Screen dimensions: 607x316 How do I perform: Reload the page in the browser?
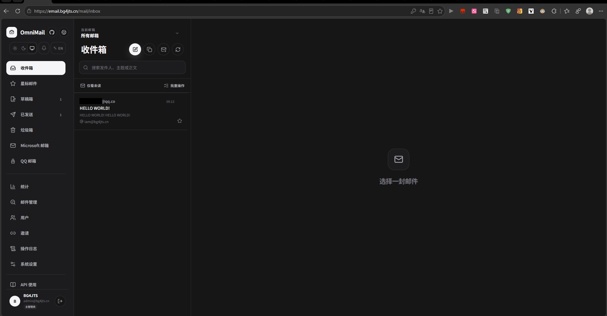18,11
